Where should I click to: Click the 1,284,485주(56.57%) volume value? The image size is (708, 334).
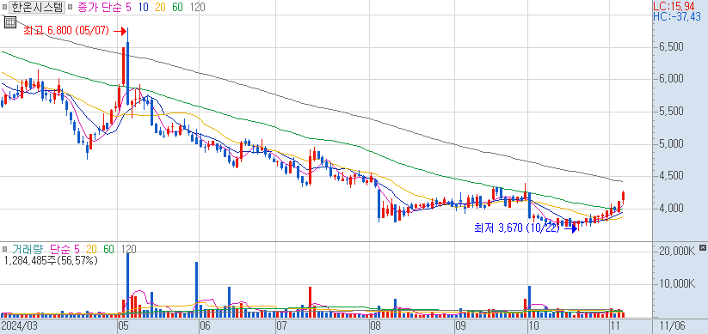pos(51,260)
